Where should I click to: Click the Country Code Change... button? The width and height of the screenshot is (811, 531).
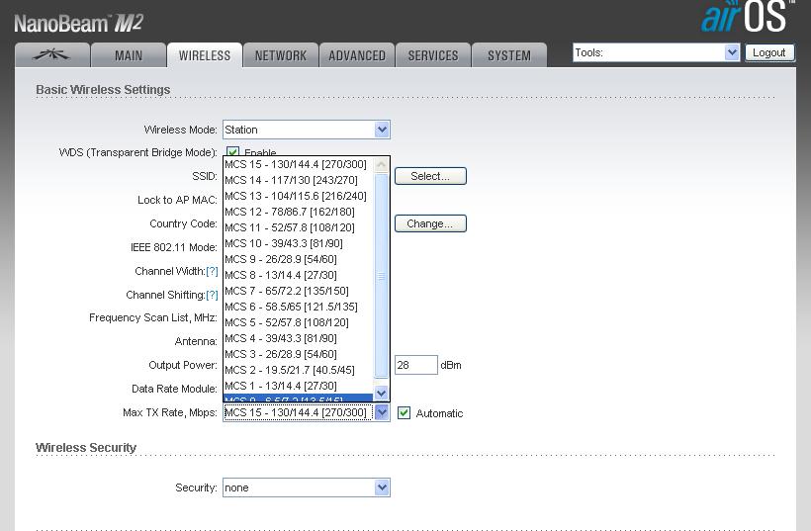[x=430, y=223]
